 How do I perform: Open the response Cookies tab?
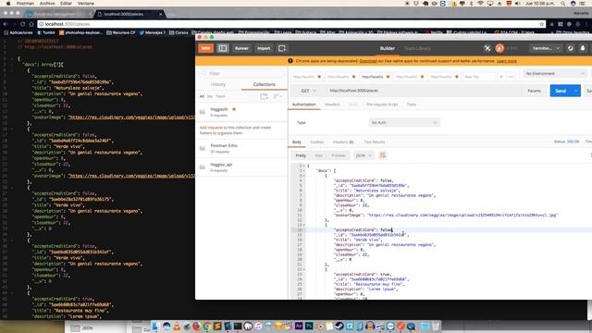316,142
